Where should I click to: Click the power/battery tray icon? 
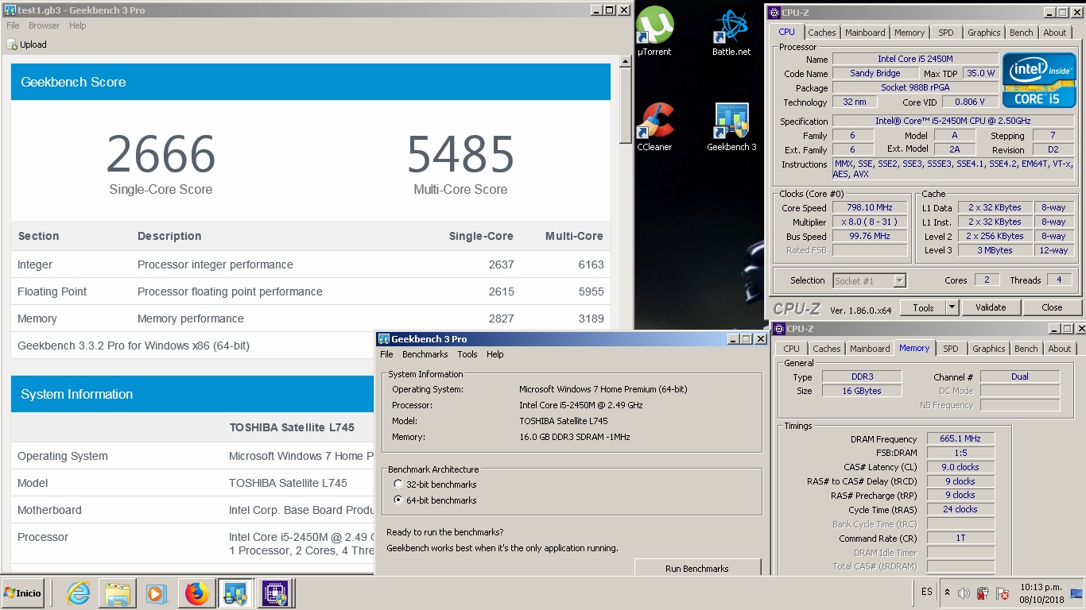click(x=983, y=593)
